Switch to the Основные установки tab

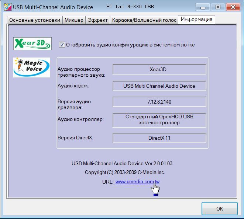click(x=35, y=20)
